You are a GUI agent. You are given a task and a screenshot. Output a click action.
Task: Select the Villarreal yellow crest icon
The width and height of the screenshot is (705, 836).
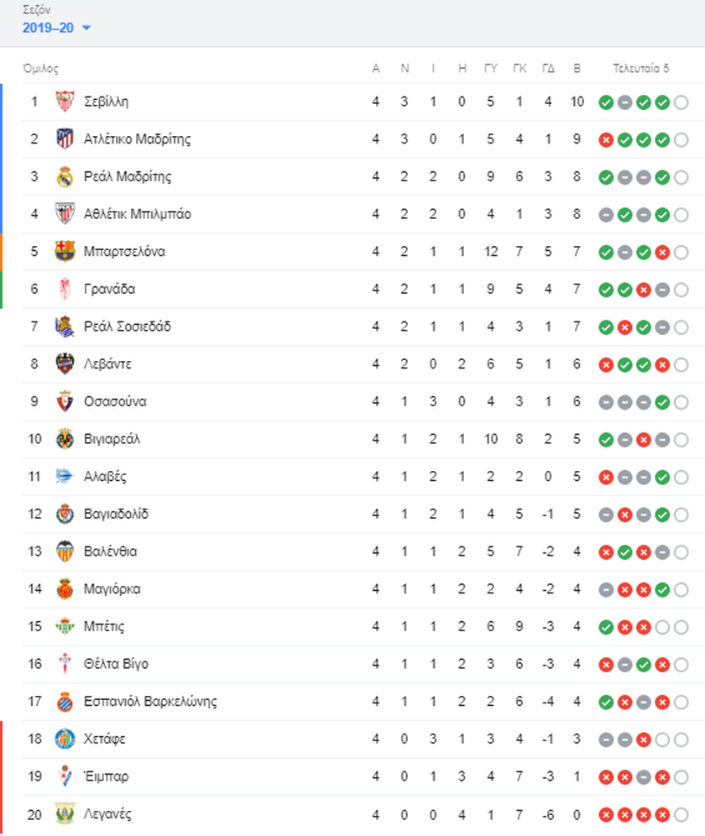click(65, 439)
